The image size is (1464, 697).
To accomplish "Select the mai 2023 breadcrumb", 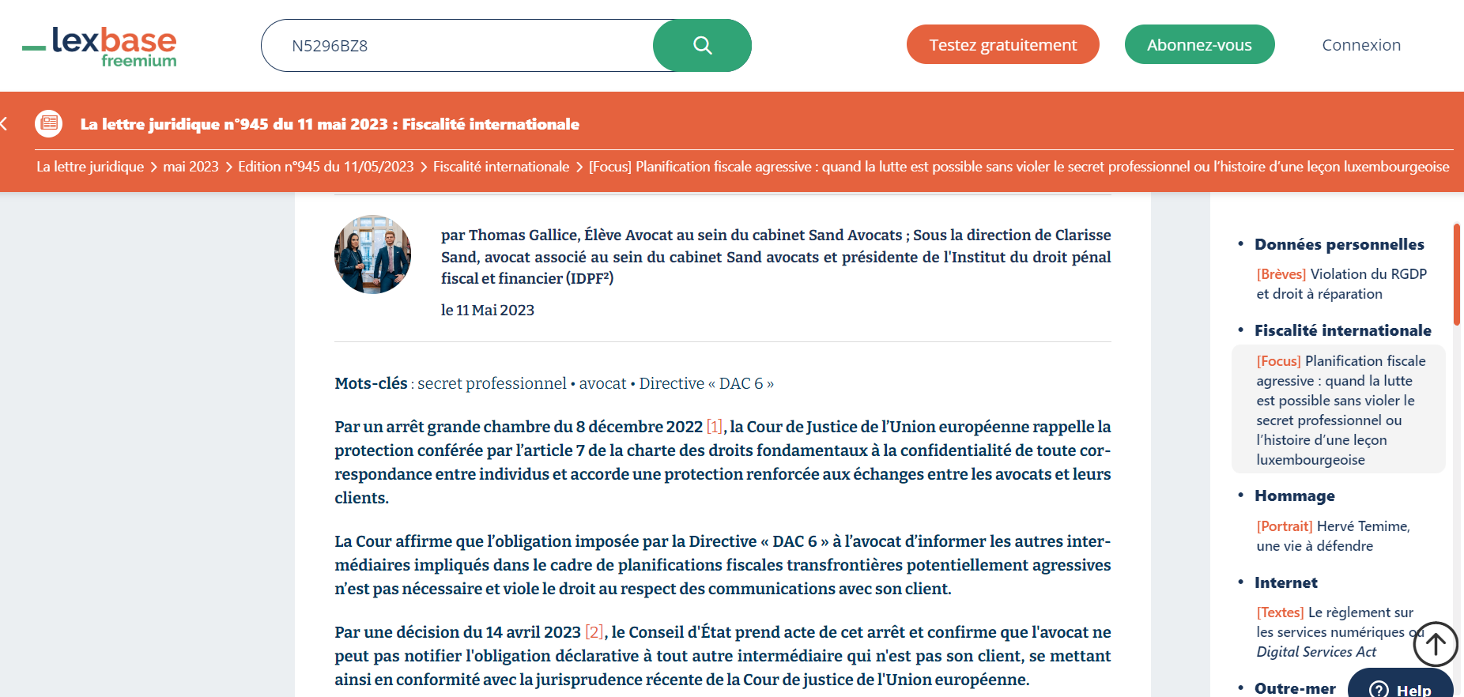I will [x=191, y=167].
